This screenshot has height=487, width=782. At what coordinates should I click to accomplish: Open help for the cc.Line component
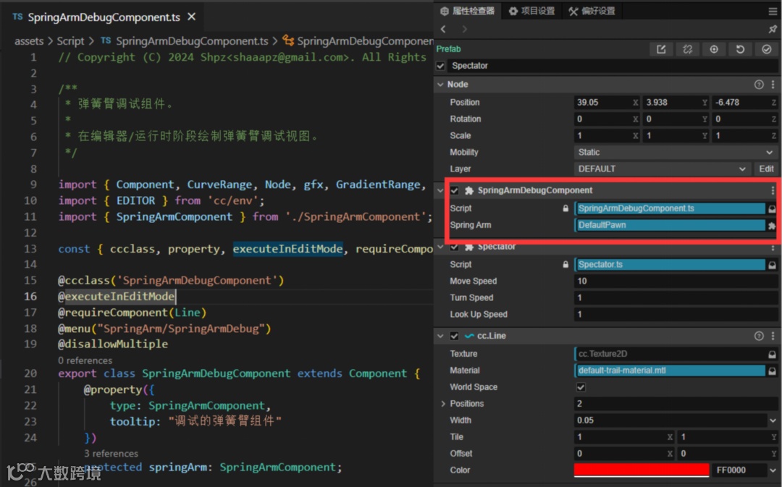(759, 336)
